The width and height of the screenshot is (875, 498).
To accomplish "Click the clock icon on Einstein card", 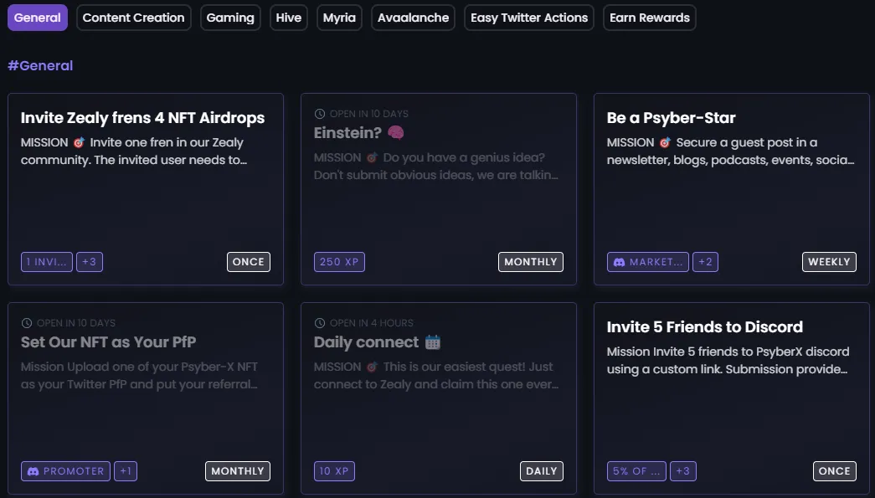I will (320, 114).
